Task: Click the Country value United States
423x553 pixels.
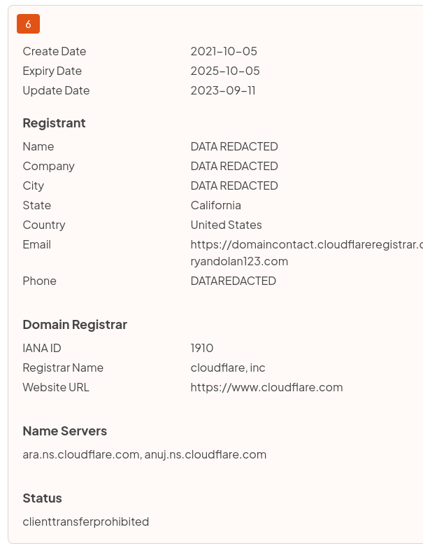Action: coord(227,225)
